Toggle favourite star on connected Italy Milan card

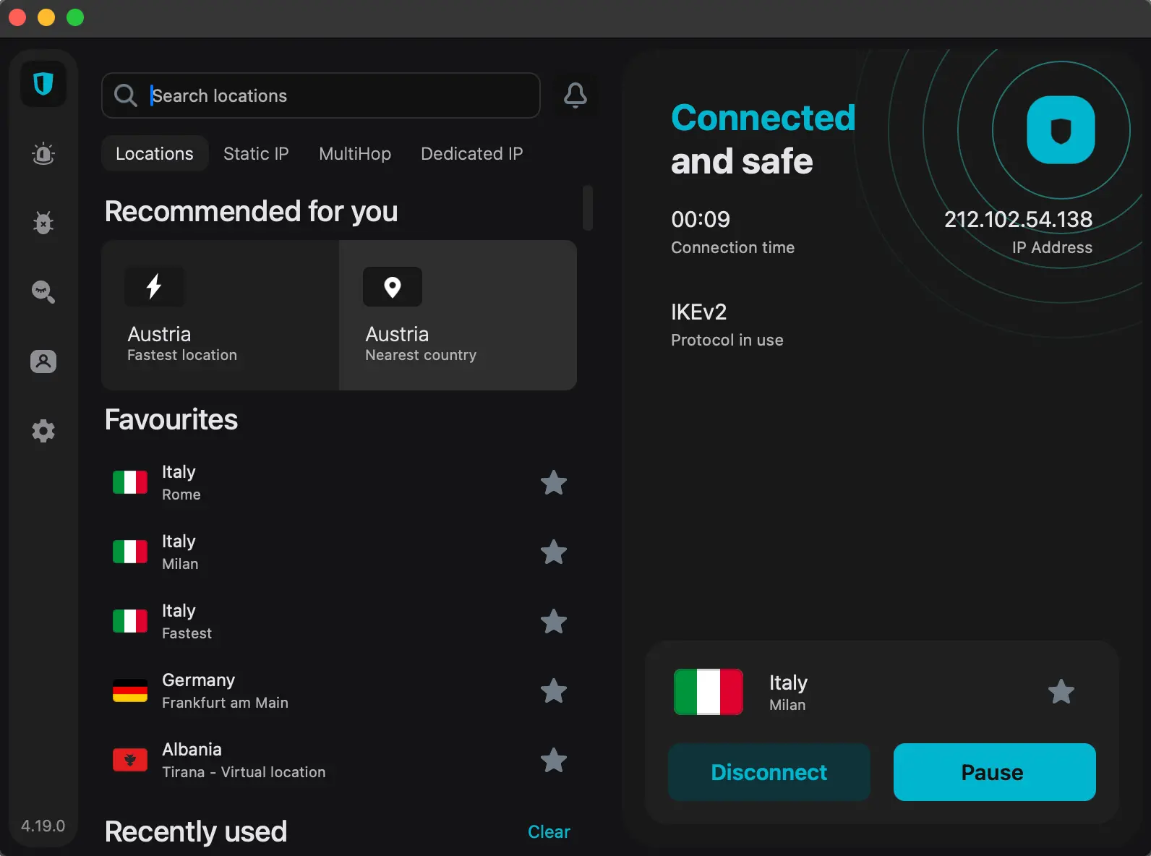(x=1061, y=692)
